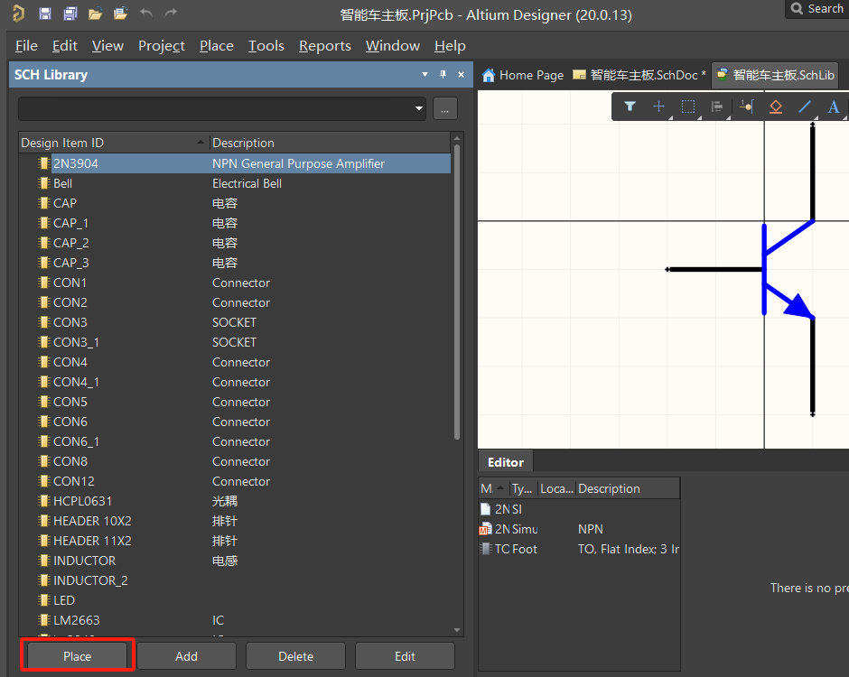849x677 pixels.
Task: Select the 2N SI model row
Action: coord(579,509)
